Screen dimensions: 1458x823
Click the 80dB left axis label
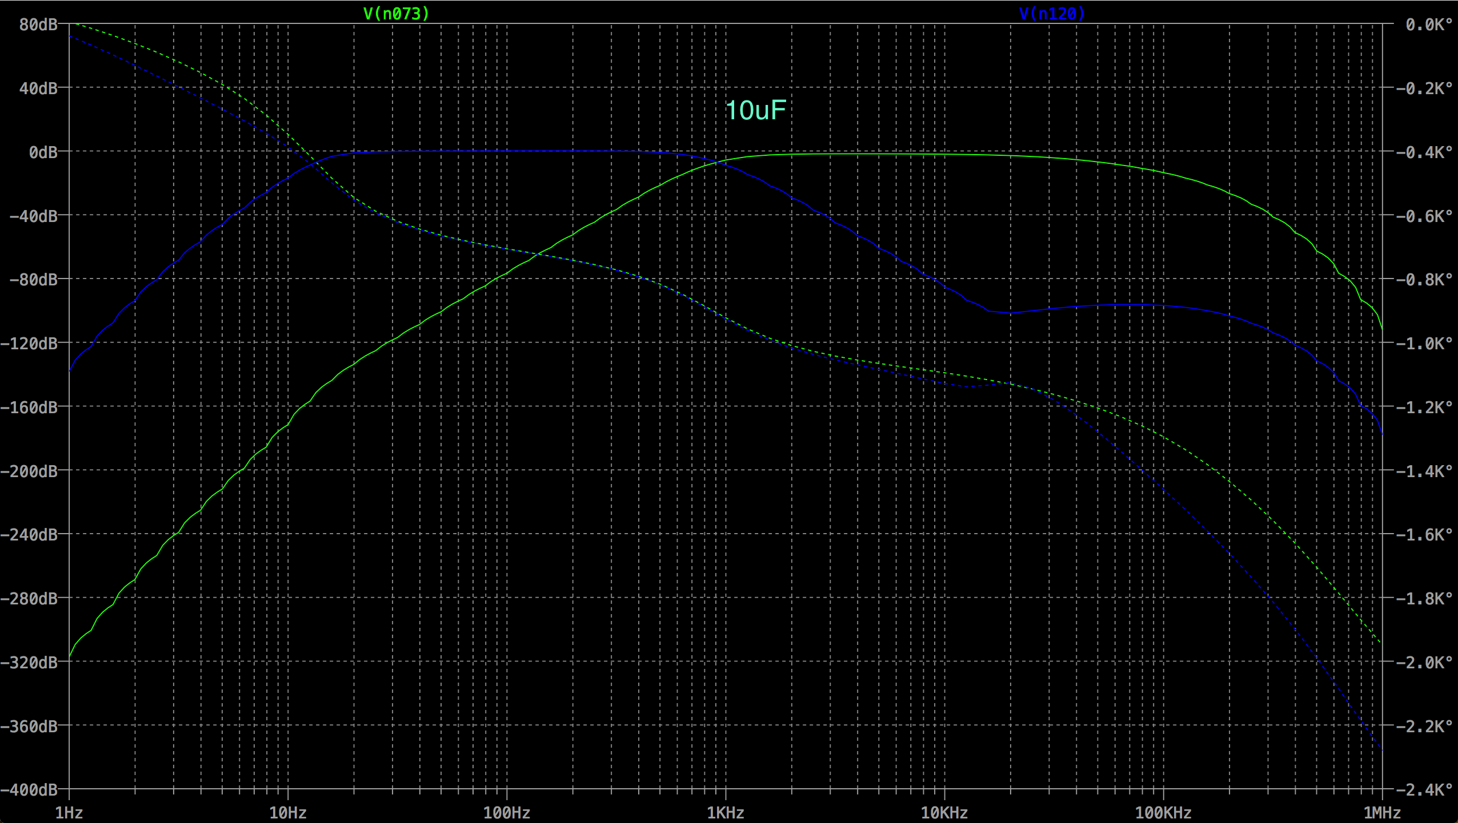38,25
